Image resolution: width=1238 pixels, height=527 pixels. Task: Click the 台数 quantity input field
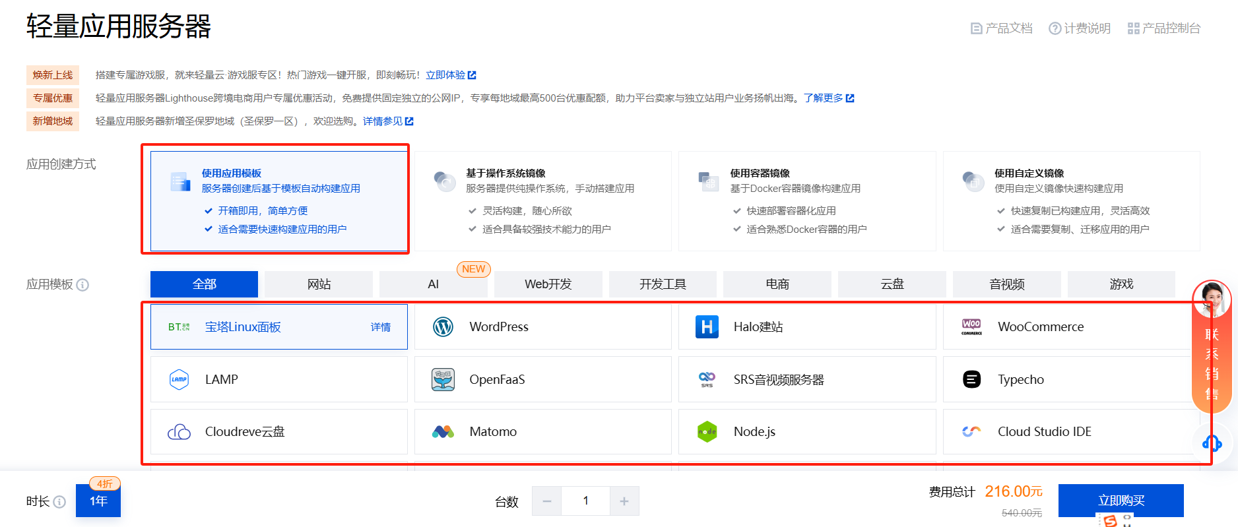pos(585,501)
